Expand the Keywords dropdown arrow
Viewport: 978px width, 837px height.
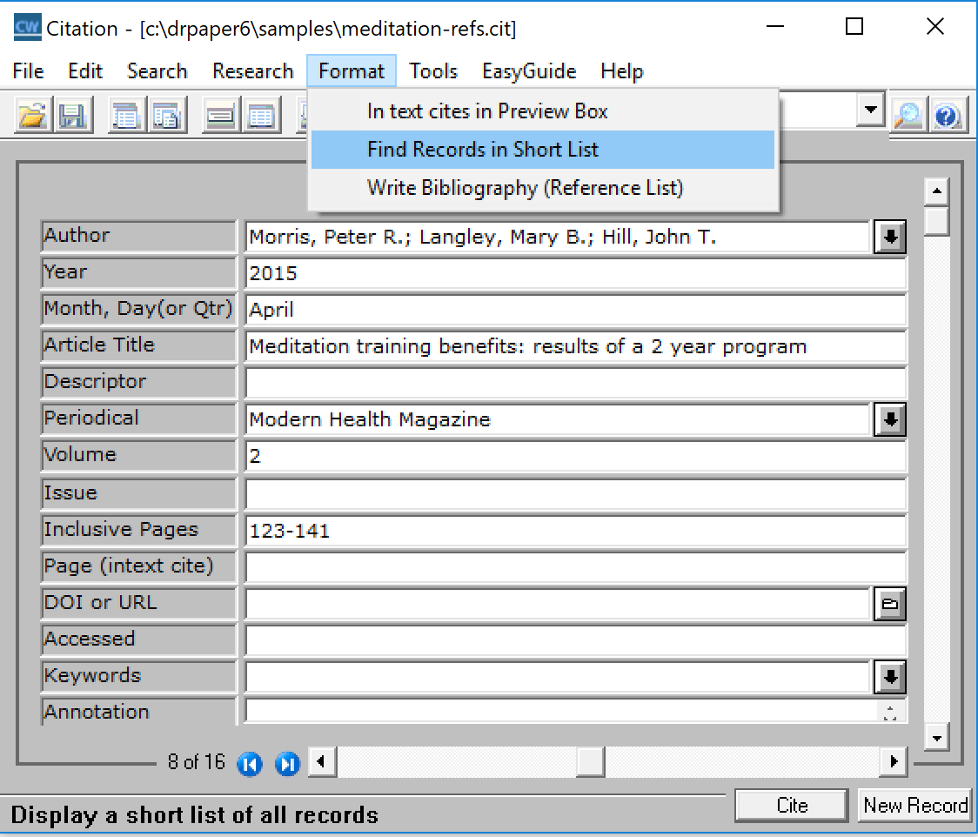pyautogui.click(x=888, y=677)
